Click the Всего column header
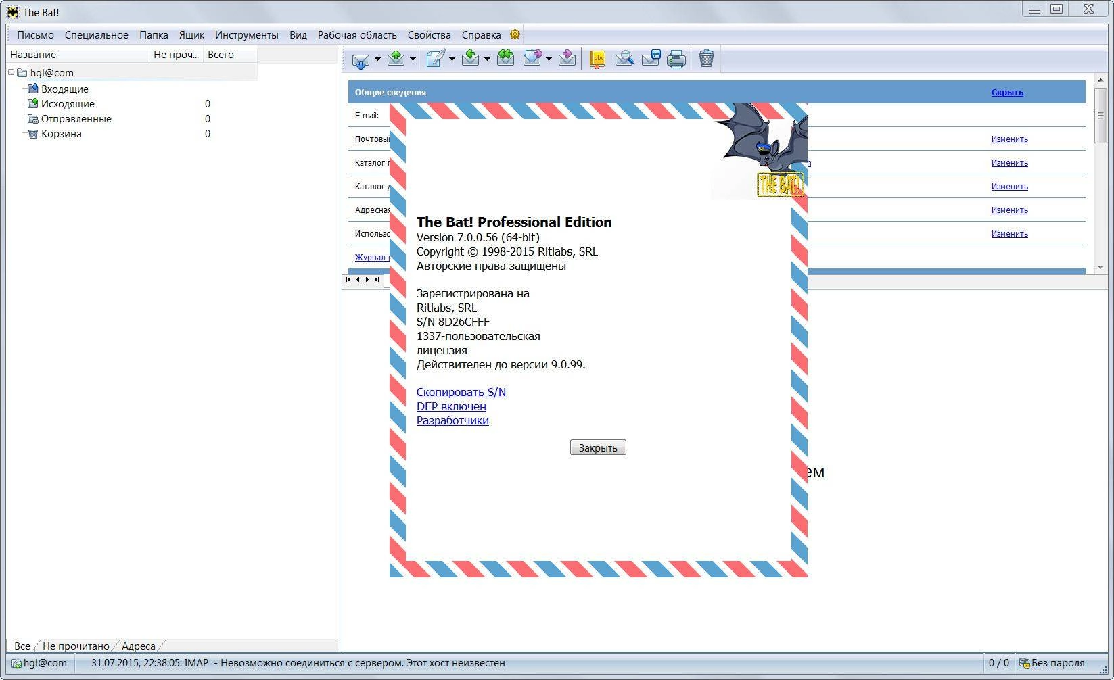This screenshot has width=1114, height=680. click(230, 55)
